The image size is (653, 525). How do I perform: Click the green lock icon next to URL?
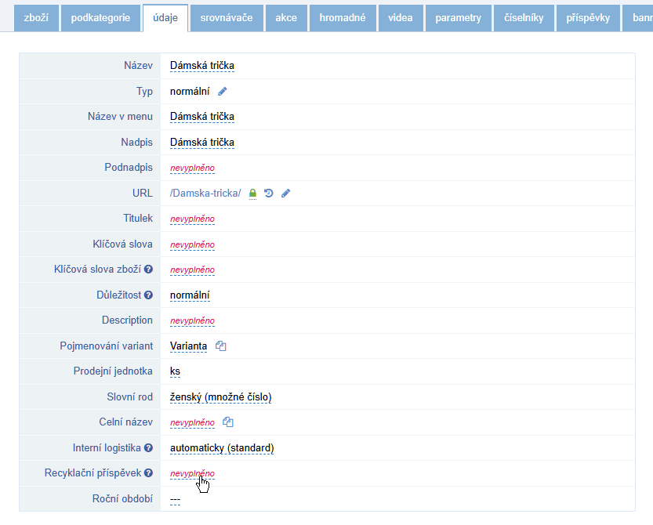point(252,194)
